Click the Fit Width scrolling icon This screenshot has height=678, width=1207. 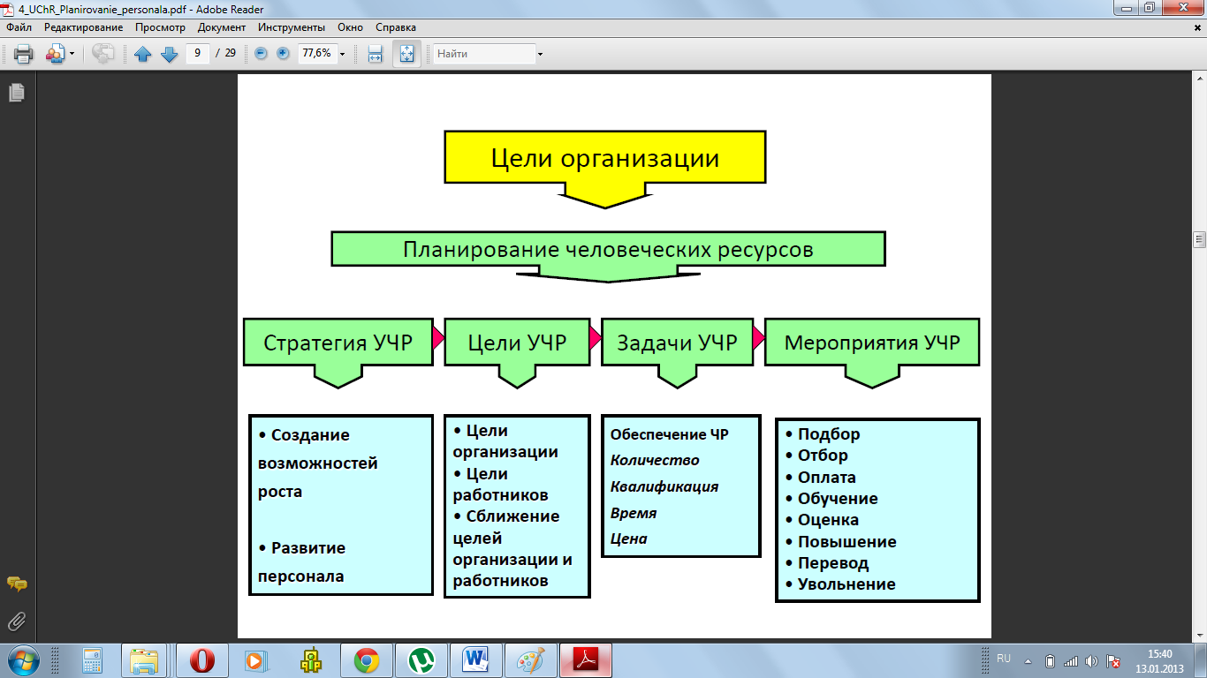click(x=375, y=54)
